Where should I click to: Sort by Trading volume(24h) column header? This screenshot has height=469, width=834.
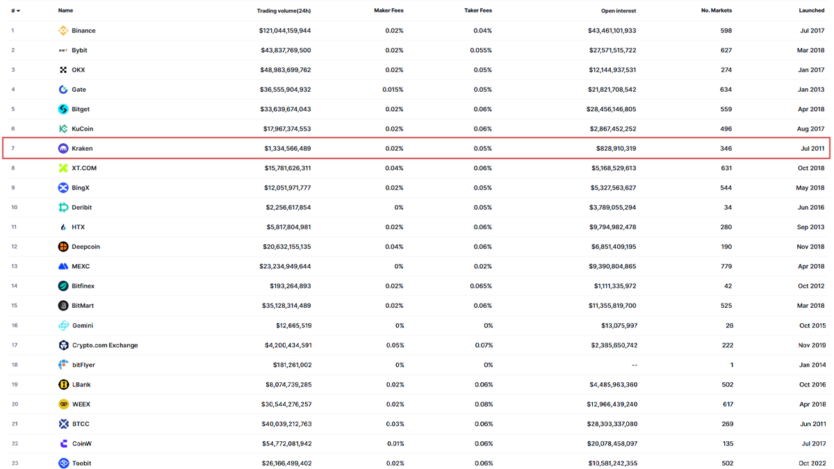tap(284, 11)
